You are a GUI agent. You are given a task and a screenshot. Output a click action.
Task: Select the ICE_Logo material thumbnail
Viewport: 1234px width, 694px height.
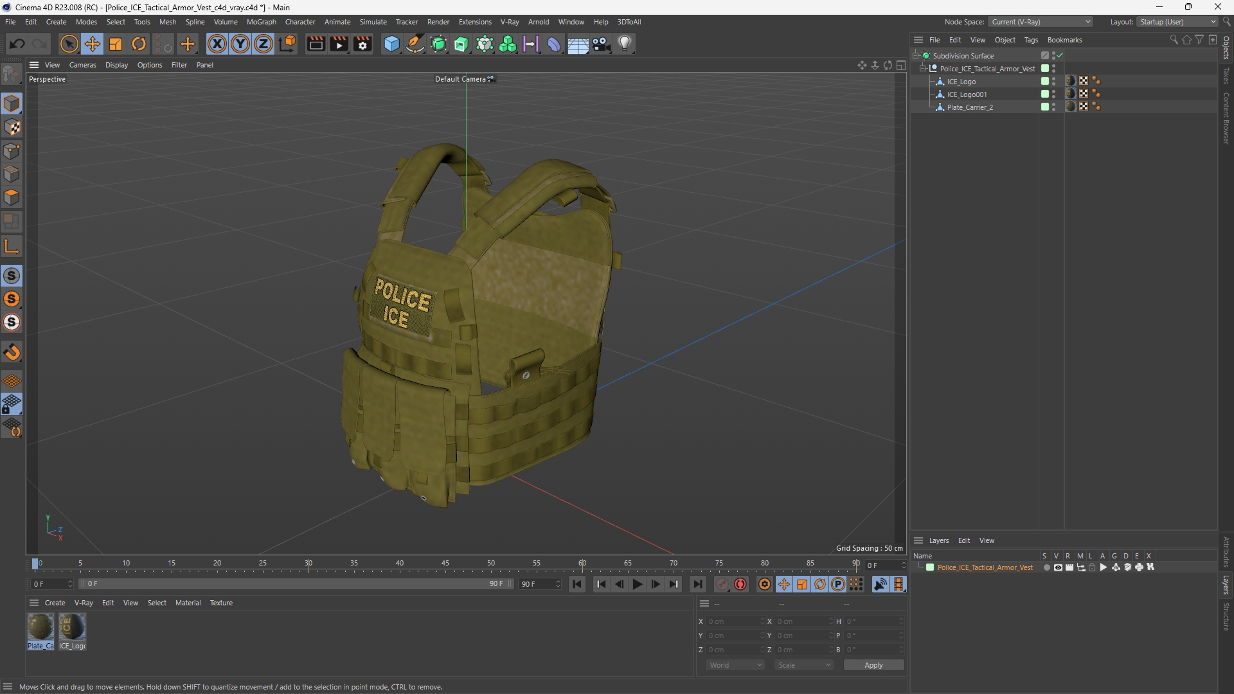[x=72, y=631]
